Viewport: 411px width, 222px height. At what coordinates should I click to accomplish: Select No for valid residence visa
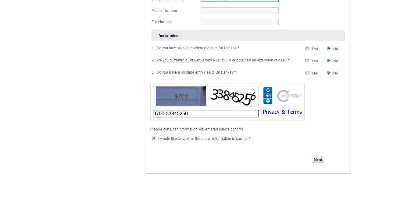tap(329, 48)
